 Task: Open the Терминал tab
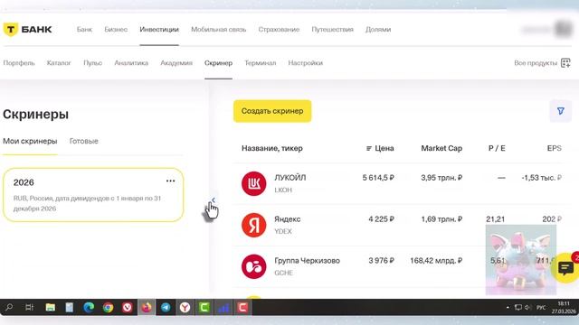pos(261,63)
